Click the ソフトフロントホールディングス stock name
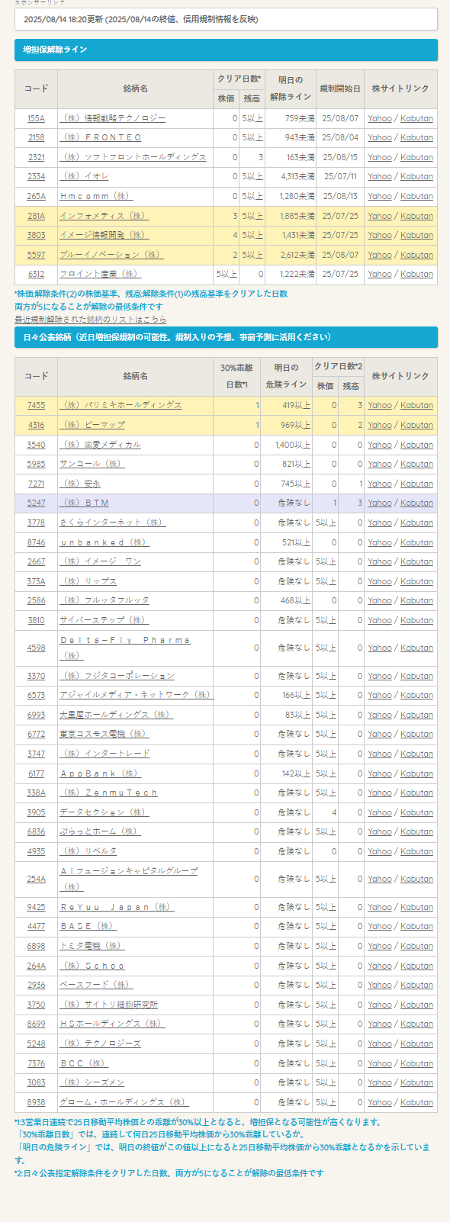450x1222 pixels. (133, 157)
